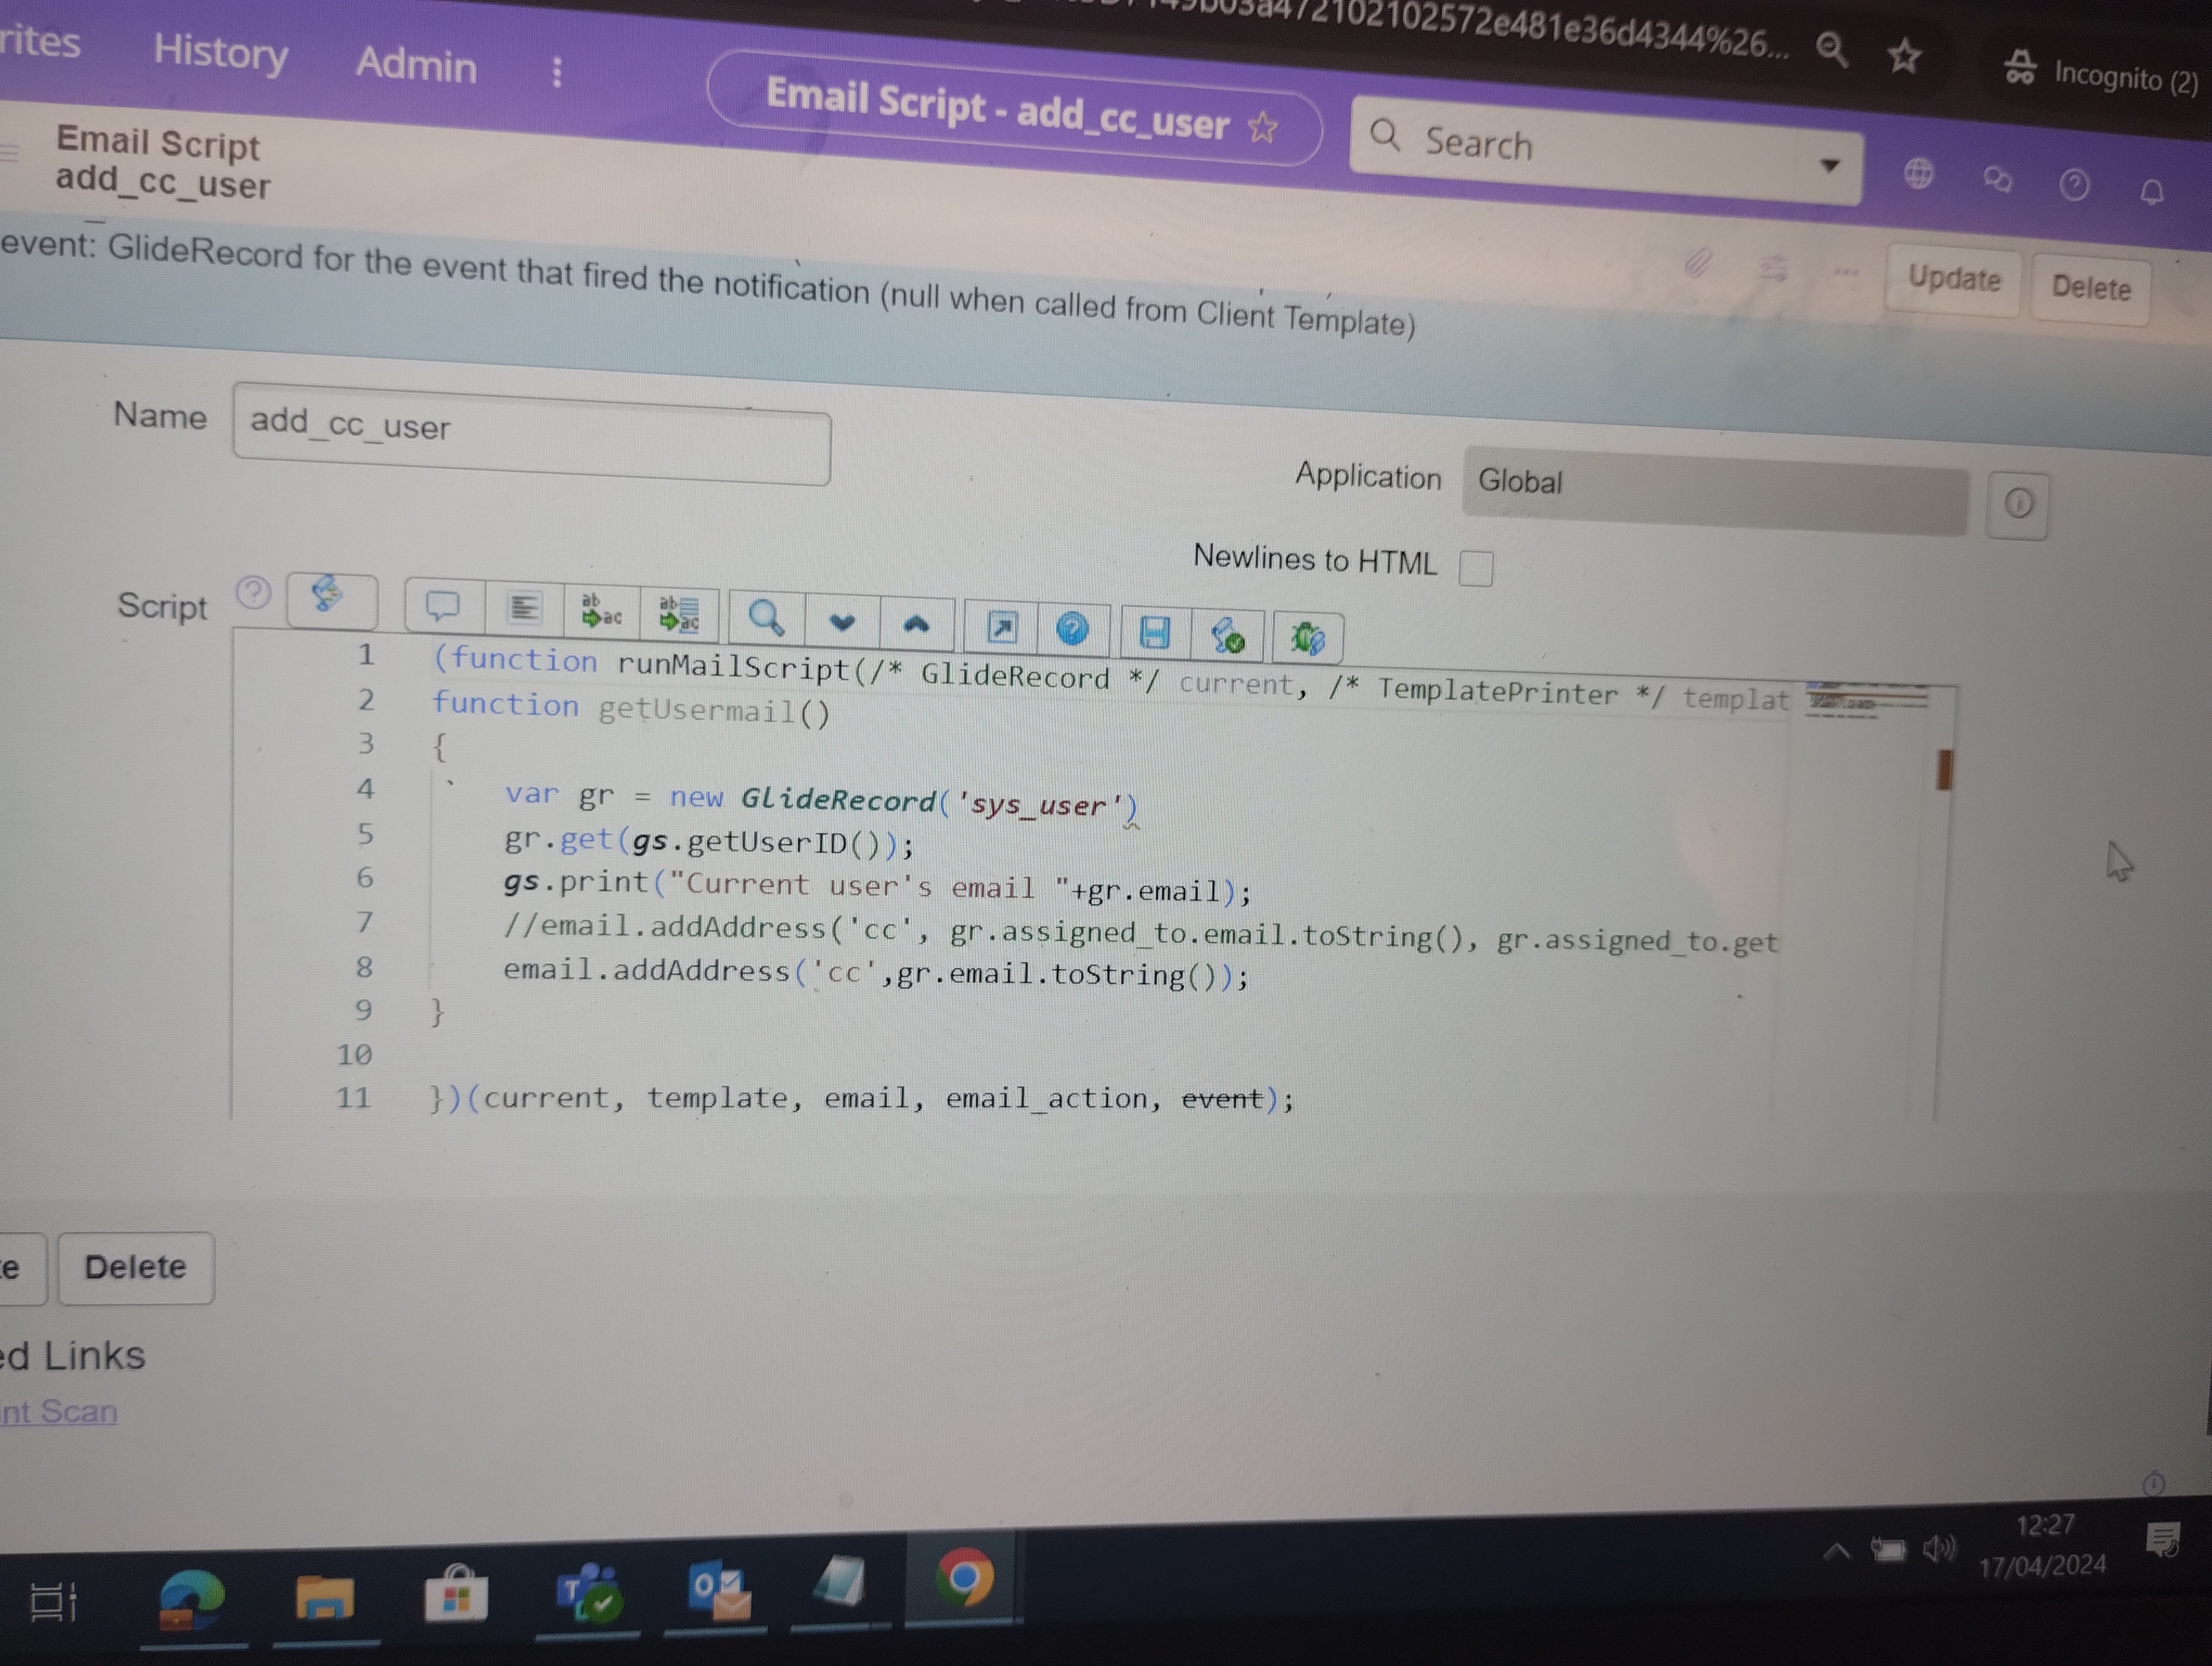Open the more options ellipsis beside Update
The width and height of the screenshot is (2212, 1666).
pyautogui.click(x=1846, y=272)
